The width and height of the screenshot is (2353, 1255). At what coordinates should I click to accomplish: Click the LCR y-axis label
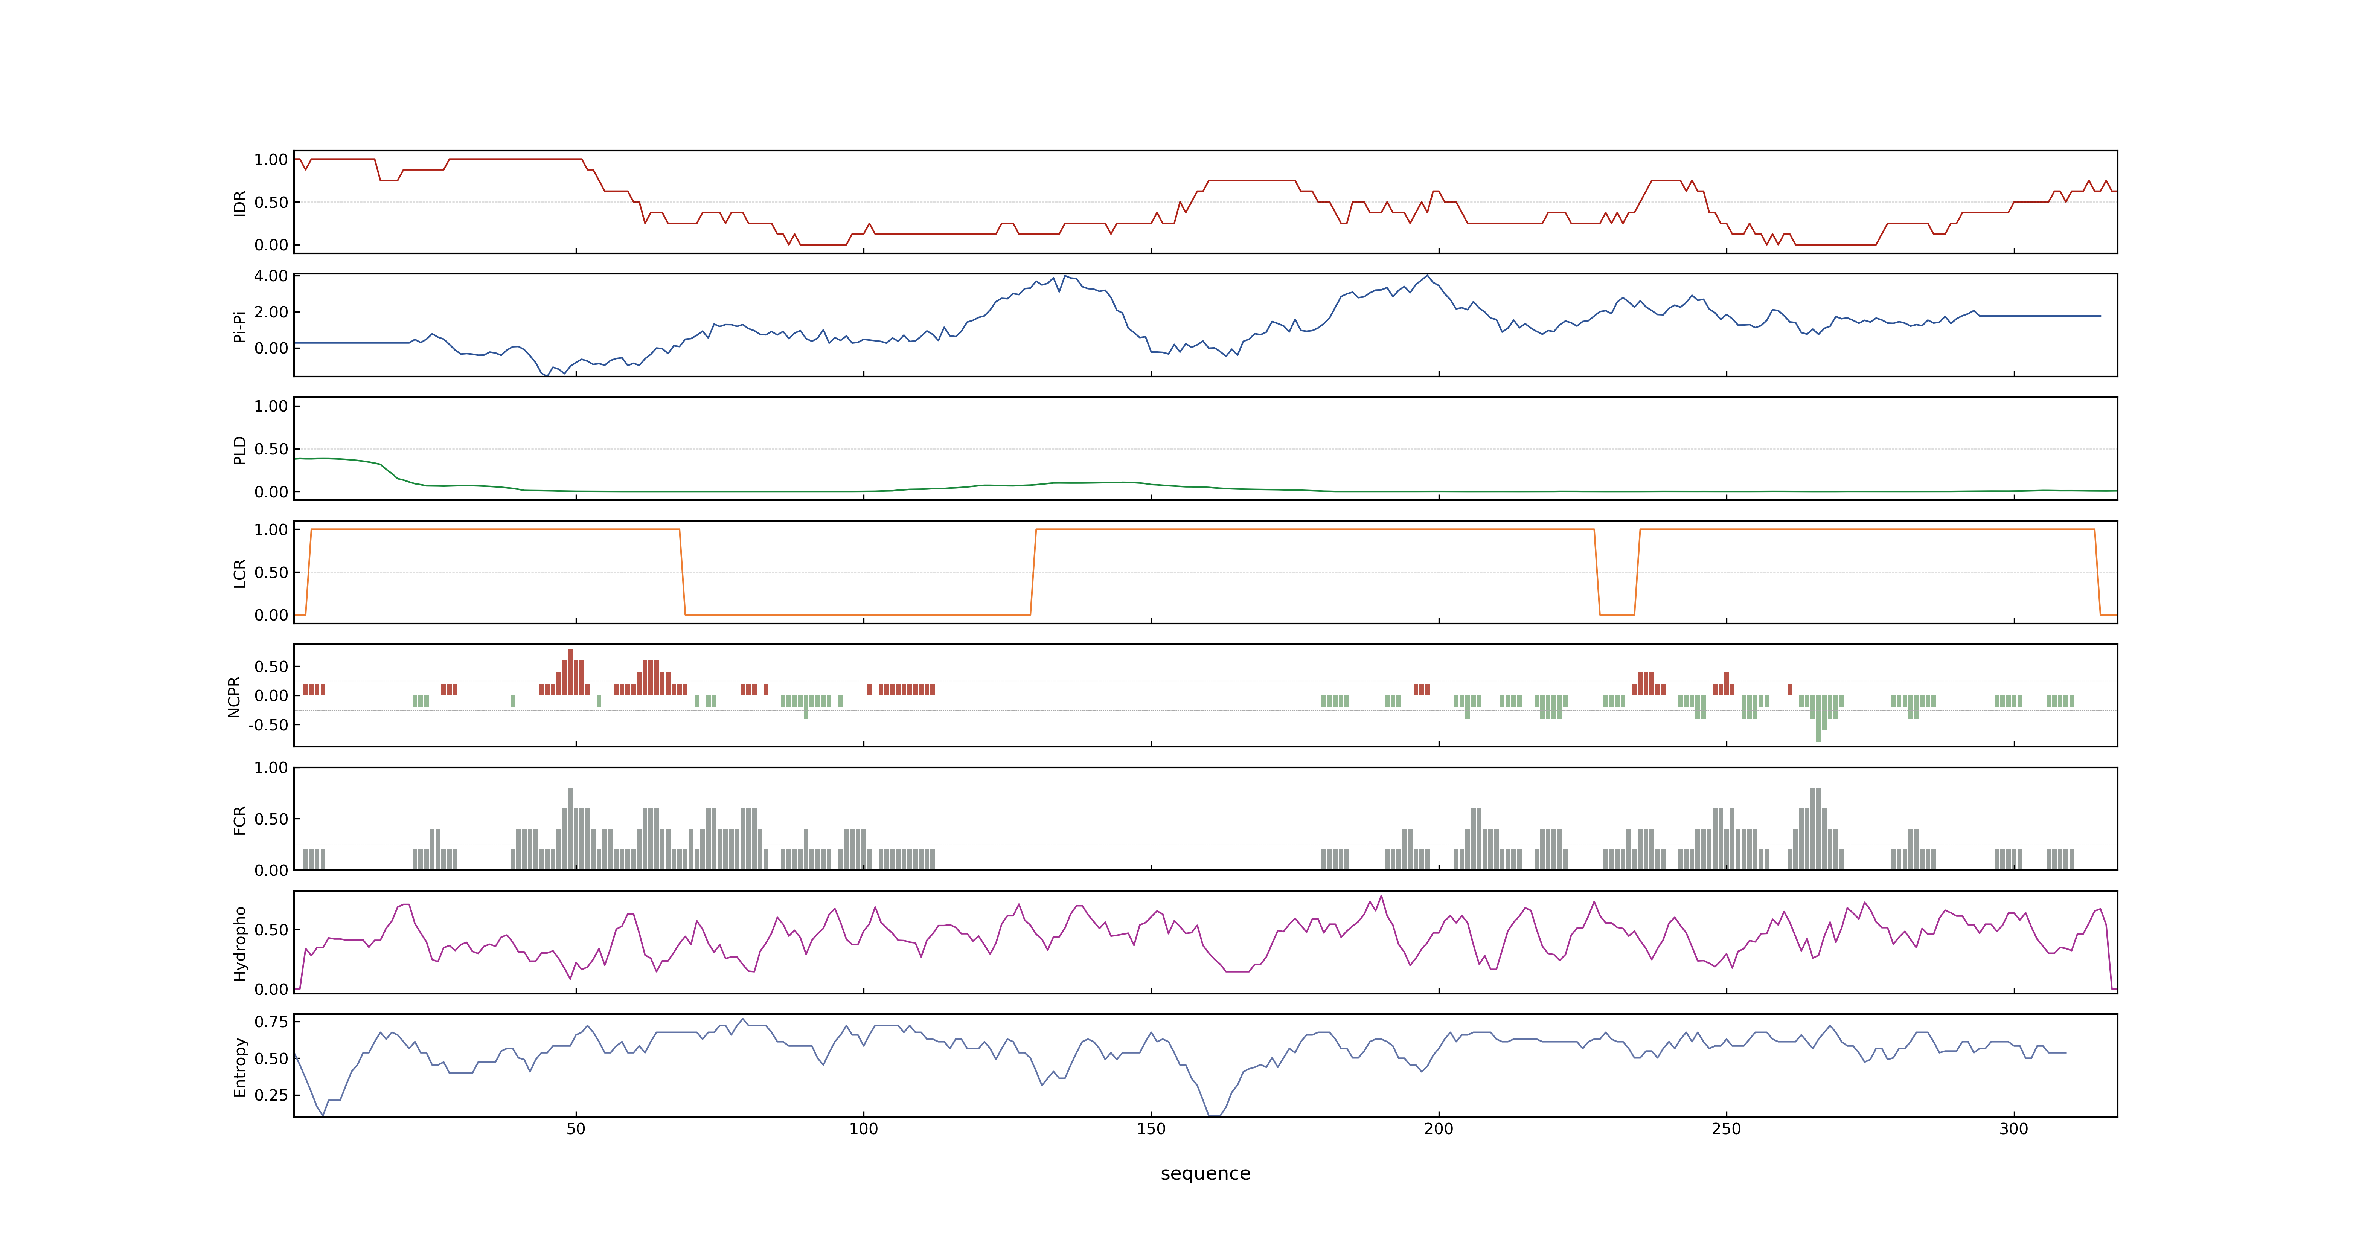click(239, 573)
